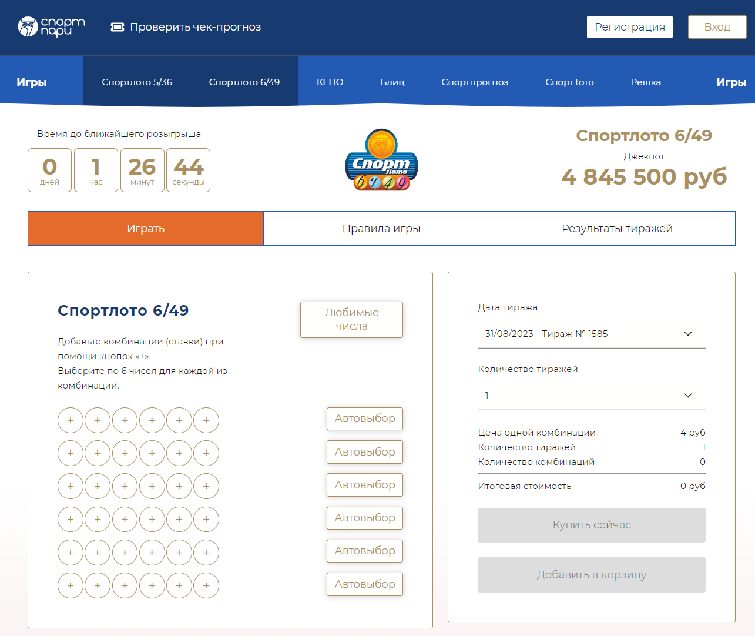
Task: Click first plus circle in fifth combination row
Action: coord(71,553)
